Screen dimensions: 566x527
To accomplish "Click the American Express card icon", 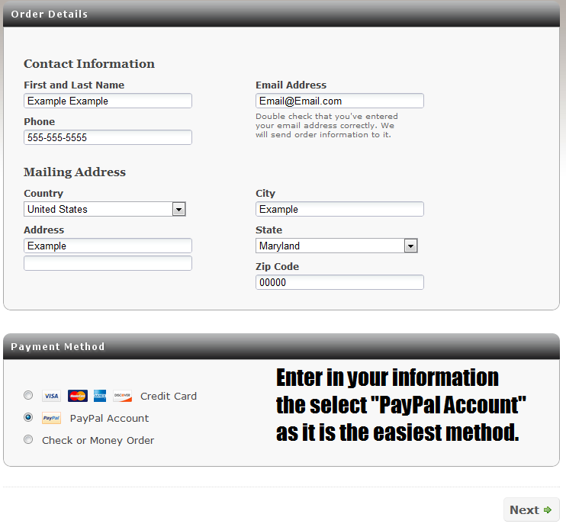I will [100, 396].
